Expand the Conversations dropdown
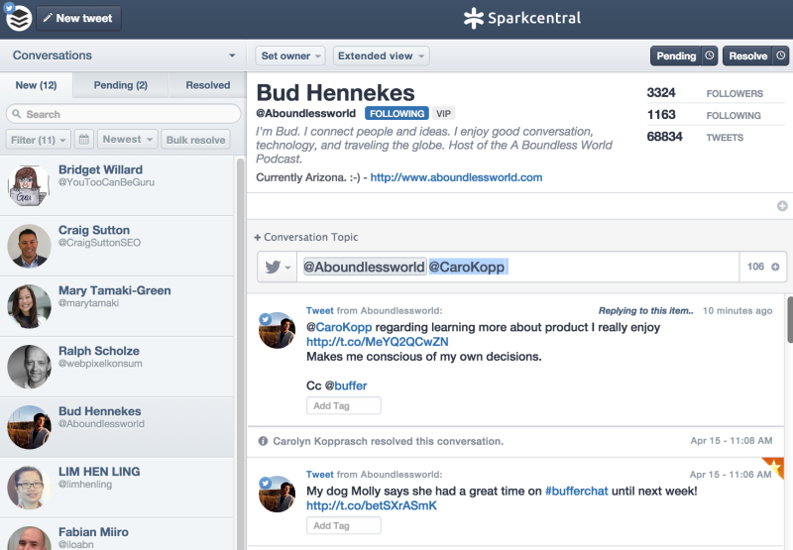This screenshot has width=793, height=550. pyautogui.click(x=232, y=55)
